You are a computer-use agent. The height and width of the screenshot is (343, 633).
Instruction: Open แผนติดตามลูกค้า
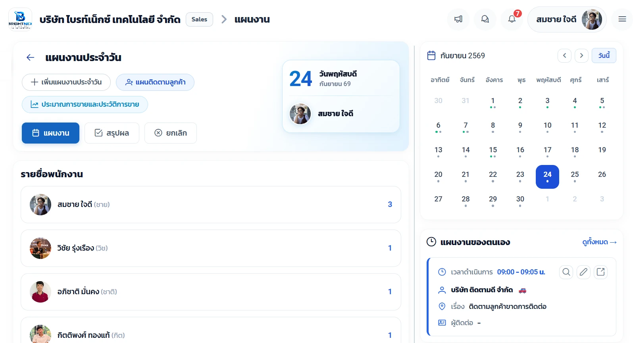tap(155, 82)
